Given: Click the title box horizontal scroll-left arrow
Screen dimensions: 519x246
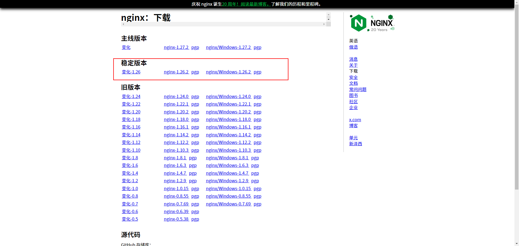Looking at the screenshot, I should point(123,24).
